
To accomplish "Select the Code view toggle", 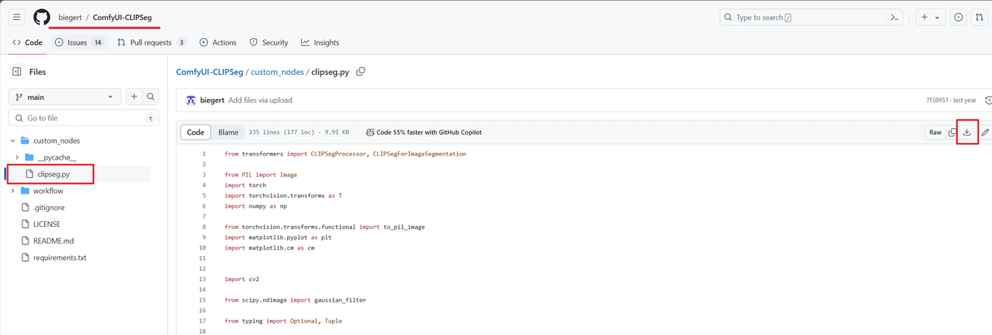I will [x=196, y=132].
